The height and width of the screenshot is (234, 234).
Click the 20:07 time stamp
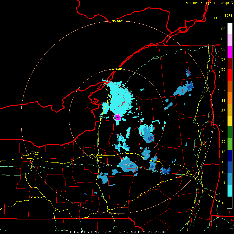tap(160, 232)
